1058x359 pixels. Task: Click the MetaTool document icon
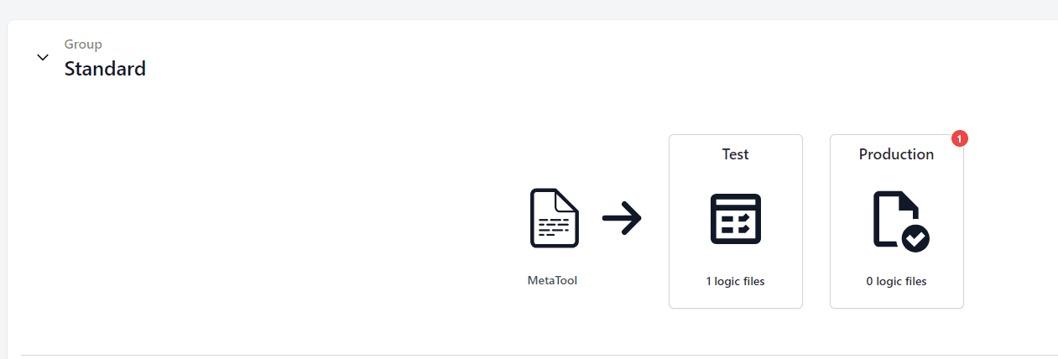554,218
